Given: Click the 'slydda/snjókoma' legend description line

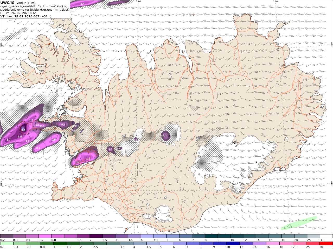Looking at the screenshot, I should [x=35, y=10].
